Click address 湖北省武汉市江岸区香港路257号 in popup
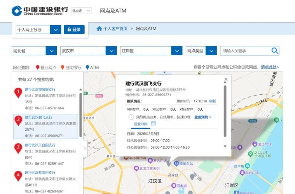295x194 pixels. pos(155,90)
